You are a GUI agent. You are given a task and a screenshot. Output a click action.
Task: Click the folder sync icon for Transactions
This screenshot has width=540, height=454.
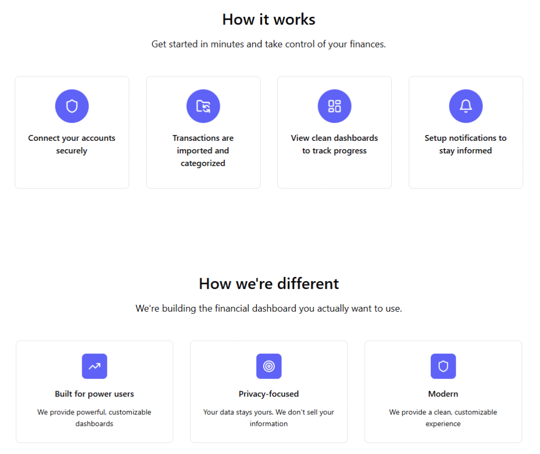[203, 106]
